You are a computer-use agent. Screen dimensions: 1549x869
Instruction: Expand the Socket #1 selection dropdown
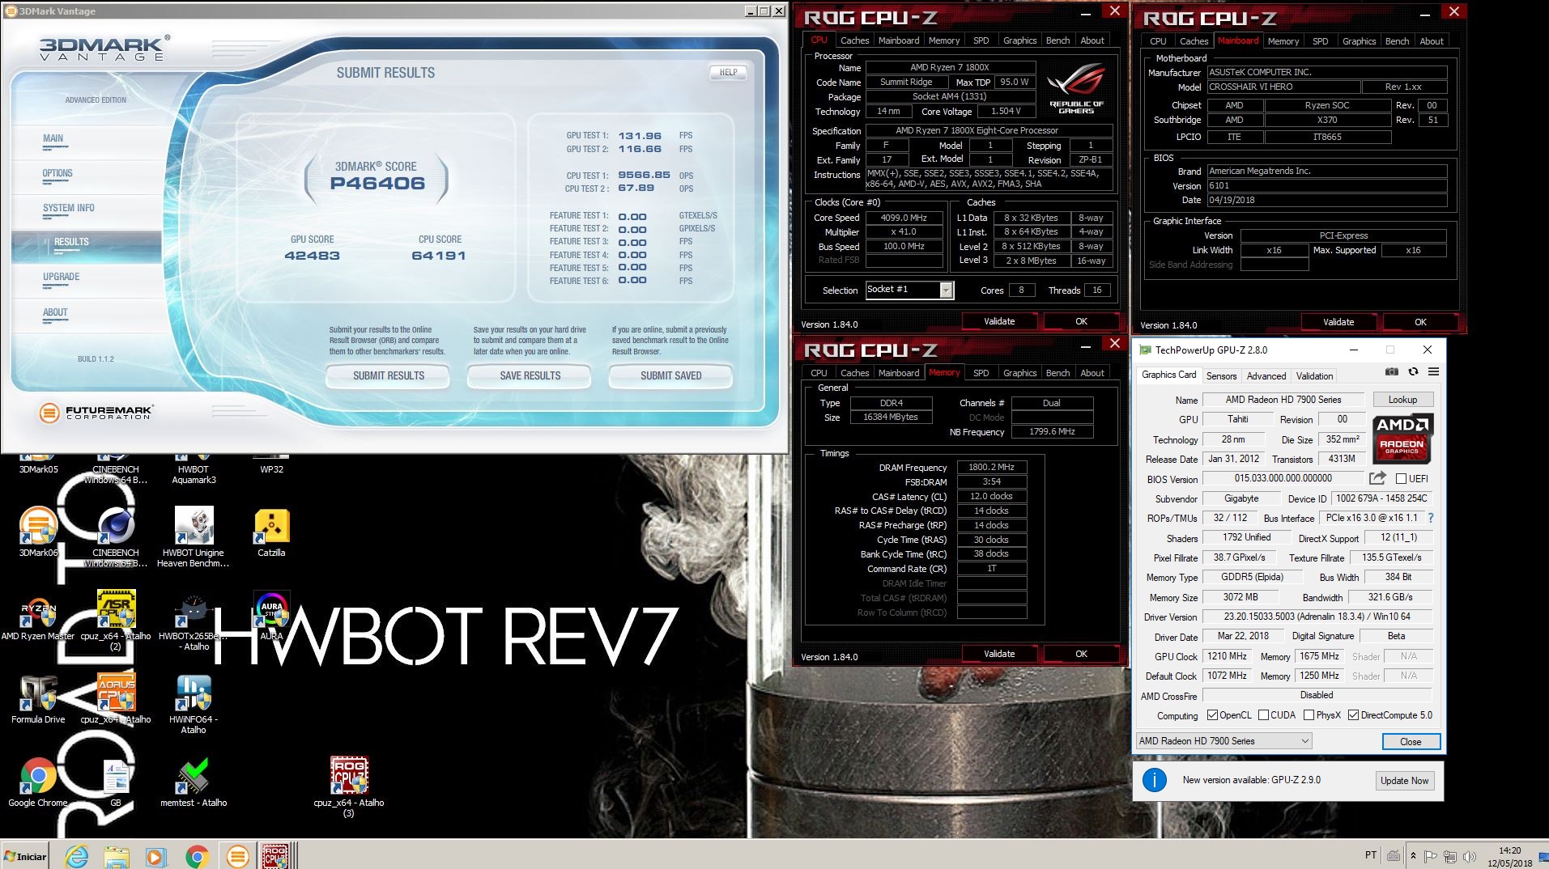[946, 290]
